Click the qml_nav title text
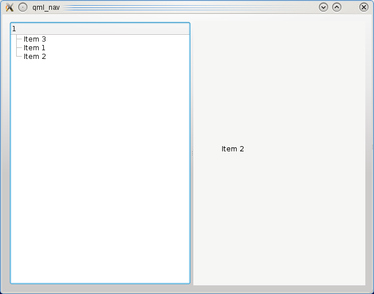Screen dimensions: 374x294 [x=46, y=8]
